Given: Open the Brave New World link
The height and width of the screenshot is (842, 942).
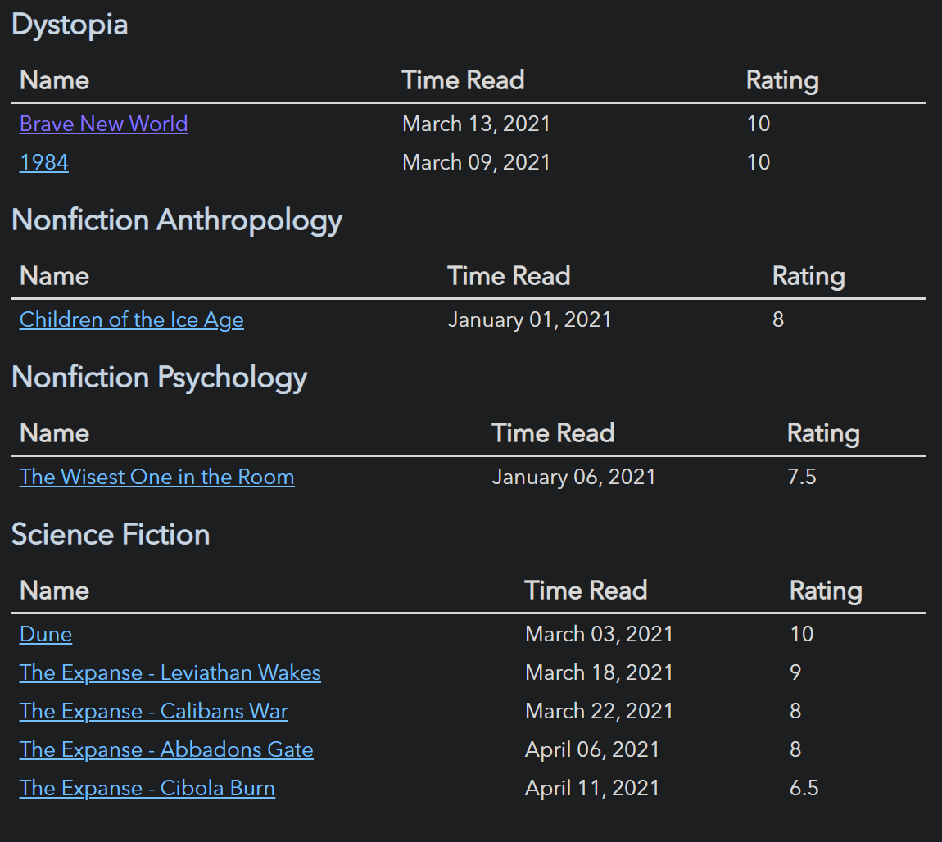Looking at the screenshot, I should tap(103, 124).
